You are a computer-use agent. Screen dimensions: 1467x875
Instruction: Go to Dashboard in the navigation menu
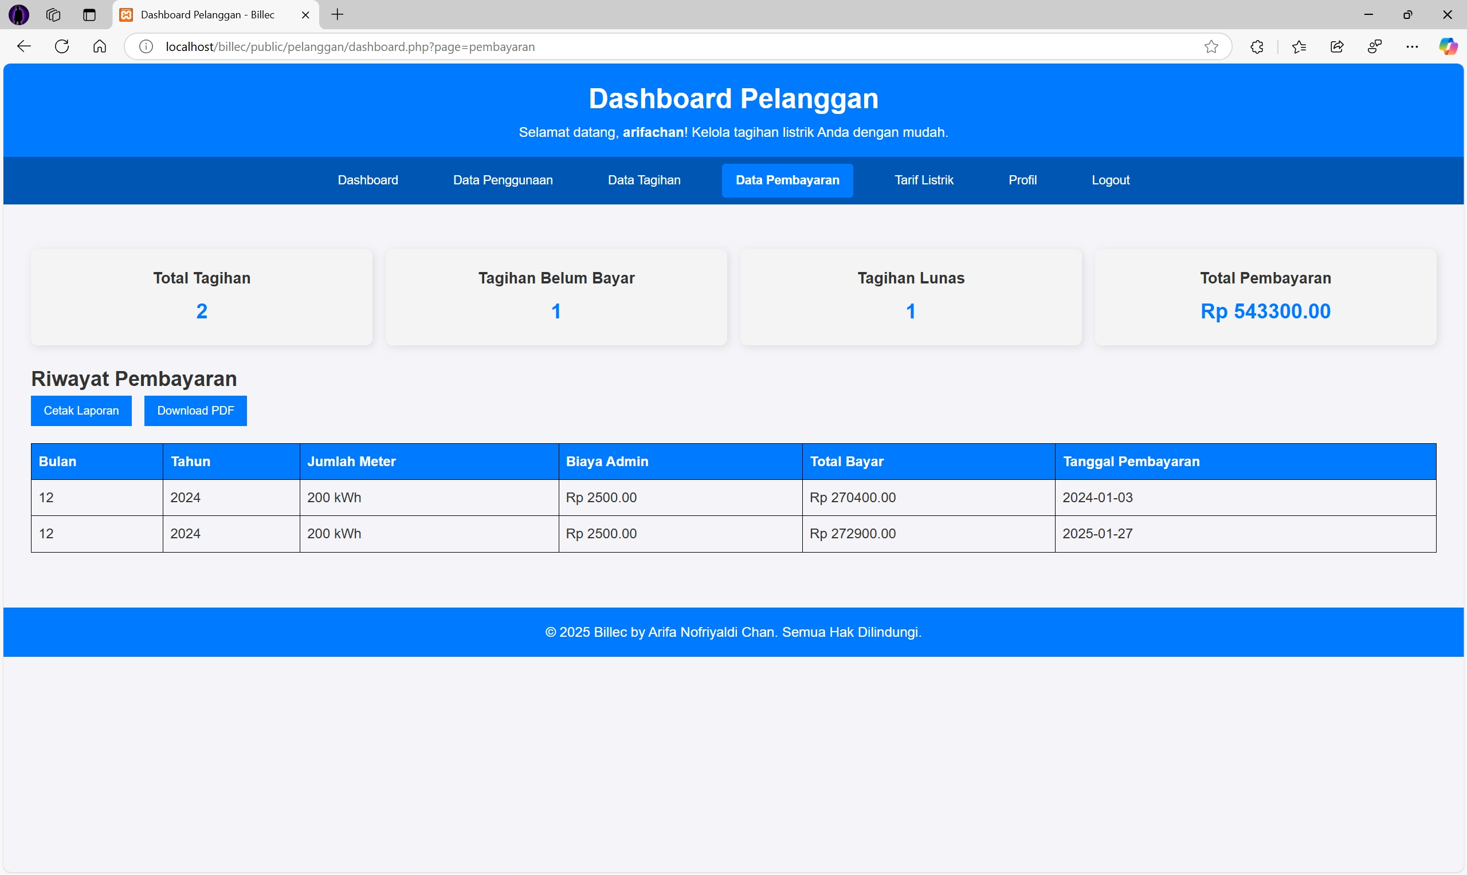tap(367, 180)
